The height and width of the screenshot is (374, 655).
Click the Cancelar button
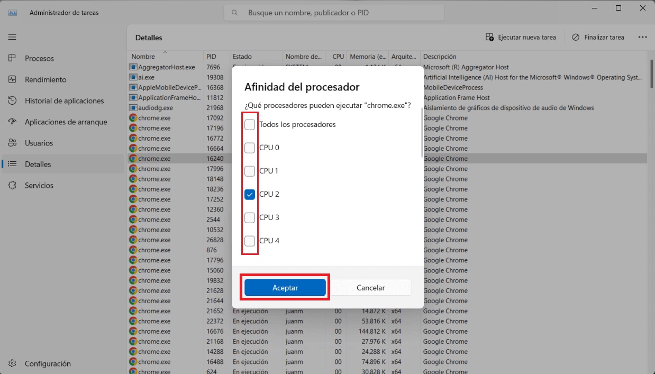point(370,287)
